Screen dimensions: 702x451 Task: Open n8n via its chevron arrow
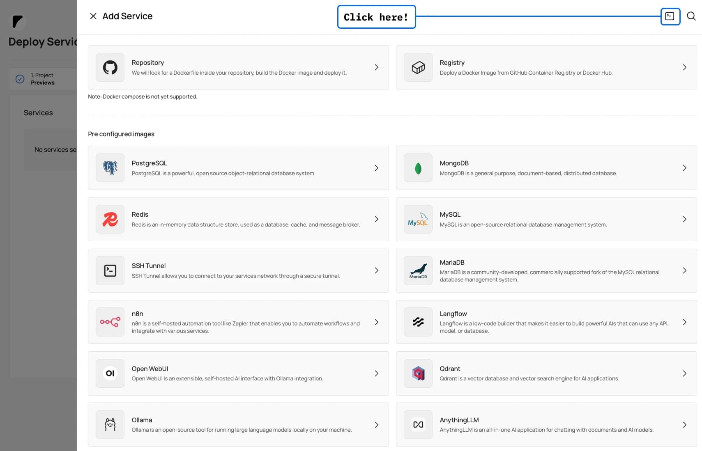[x=377, y=322]
